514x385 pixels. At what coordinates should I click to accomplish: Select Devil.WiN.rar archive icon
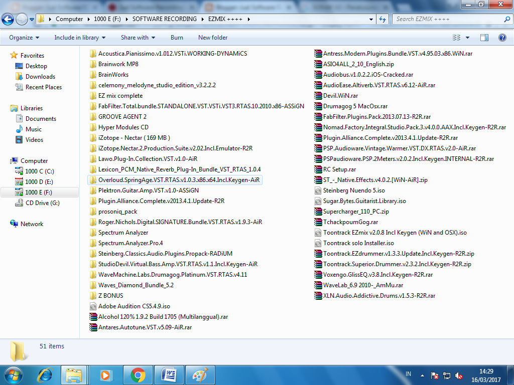click(x=318, y=96)
